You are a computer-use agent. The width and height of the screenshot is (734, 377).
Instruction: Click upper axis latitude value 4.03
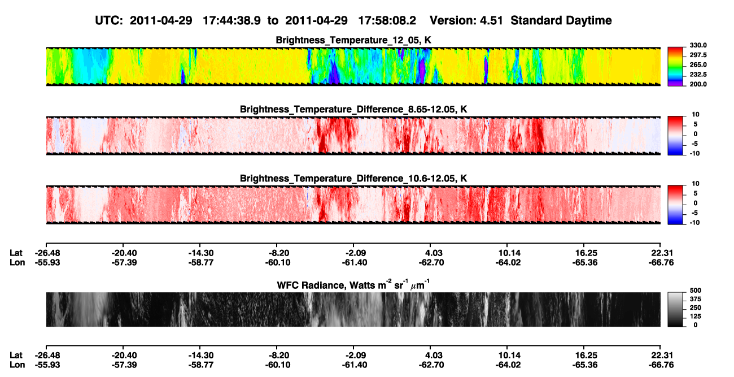click(432, 253)
